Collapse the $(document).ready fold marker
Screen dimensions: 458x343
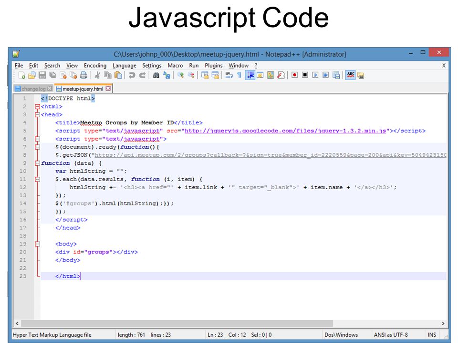point(37,147)
